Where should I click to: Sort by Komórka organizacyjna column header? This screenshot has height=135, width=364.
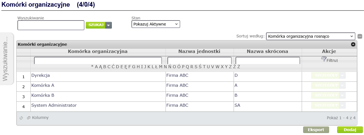click(x=98, y=51)
